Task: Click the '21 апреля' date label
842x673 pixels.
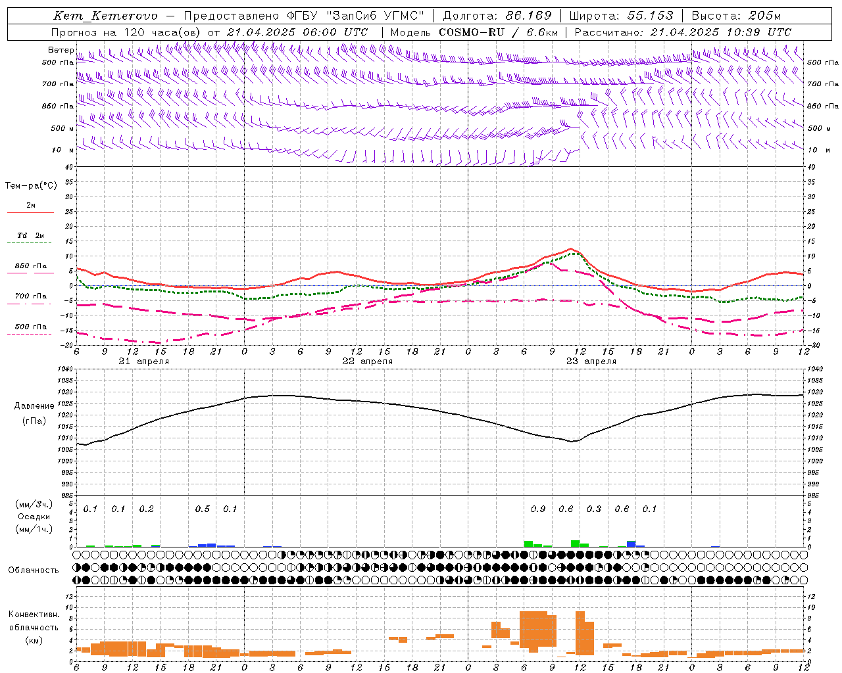Action: coord(143,361)
